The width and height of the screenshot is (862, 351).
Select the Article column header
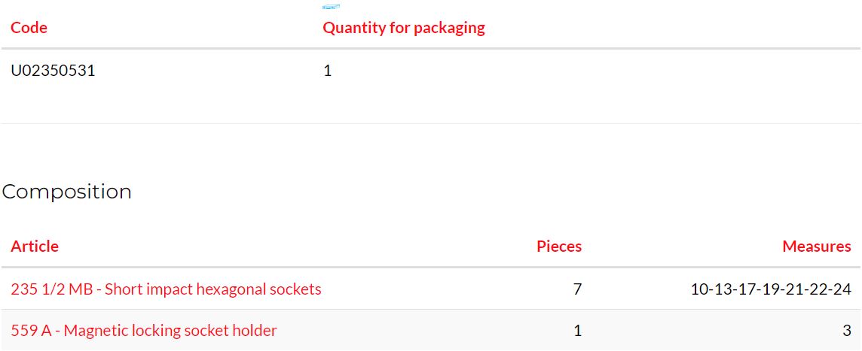pyautogui.click(x=35, y=247)
